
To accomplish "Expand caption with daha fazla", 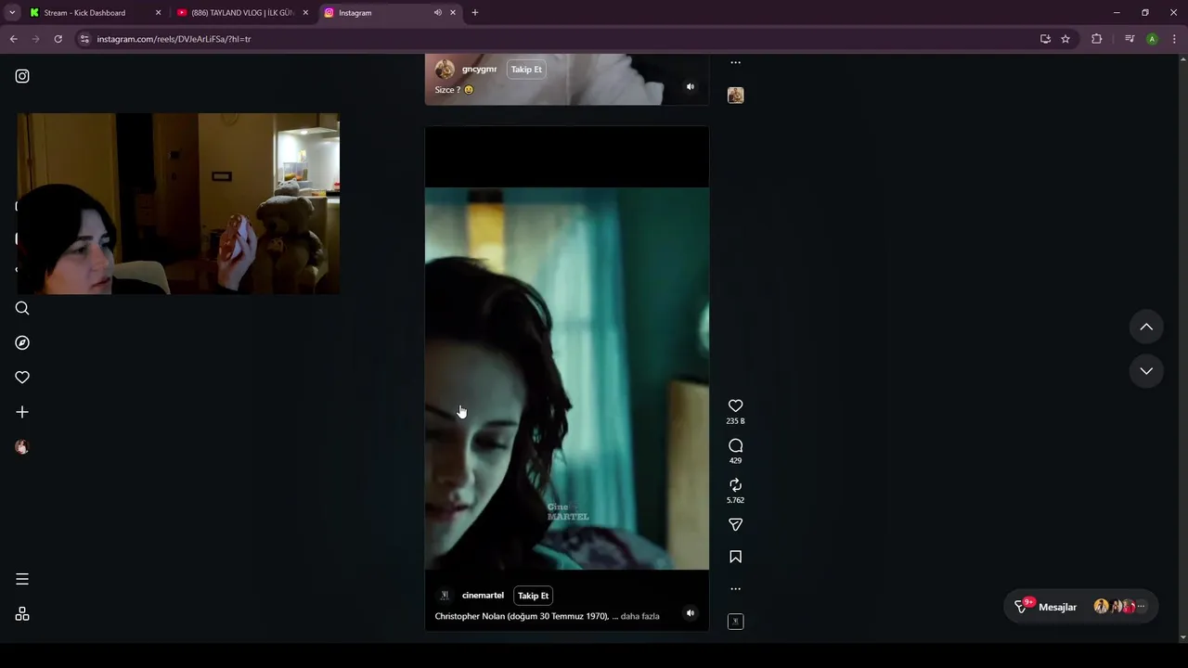I will pos(639,616).
